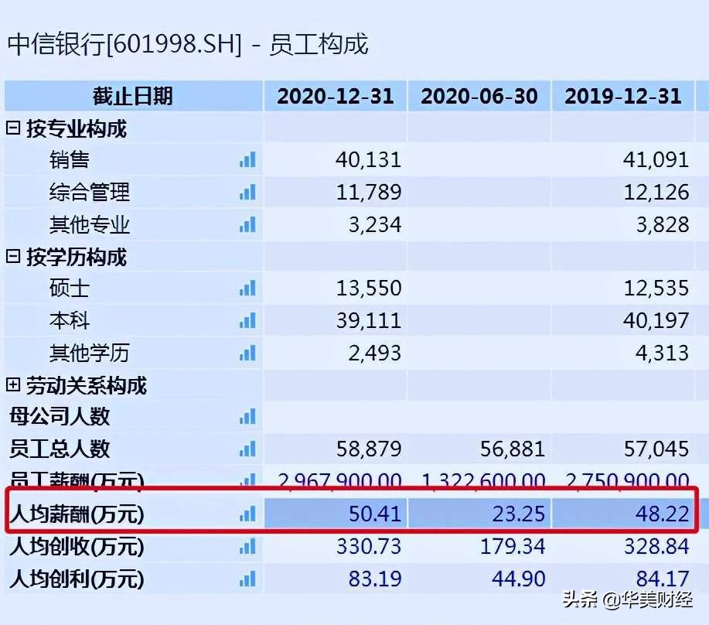The width and height of the screenshot is (709, 625).
Task: Click the bar chart icon beside 其他专业
Action: pos(247,224)
